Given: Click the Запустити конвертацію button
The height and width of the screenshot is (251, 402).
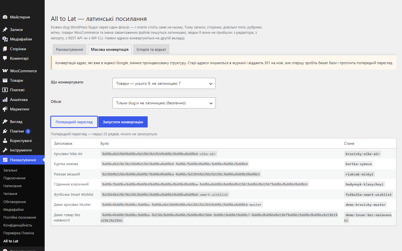Looking at the screenshot, I should (x=123, y=122).
